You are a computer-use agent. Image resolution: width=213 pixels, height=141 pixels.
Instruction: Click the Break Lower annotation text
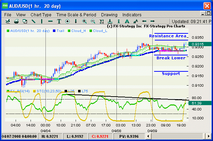coord(171,58)
